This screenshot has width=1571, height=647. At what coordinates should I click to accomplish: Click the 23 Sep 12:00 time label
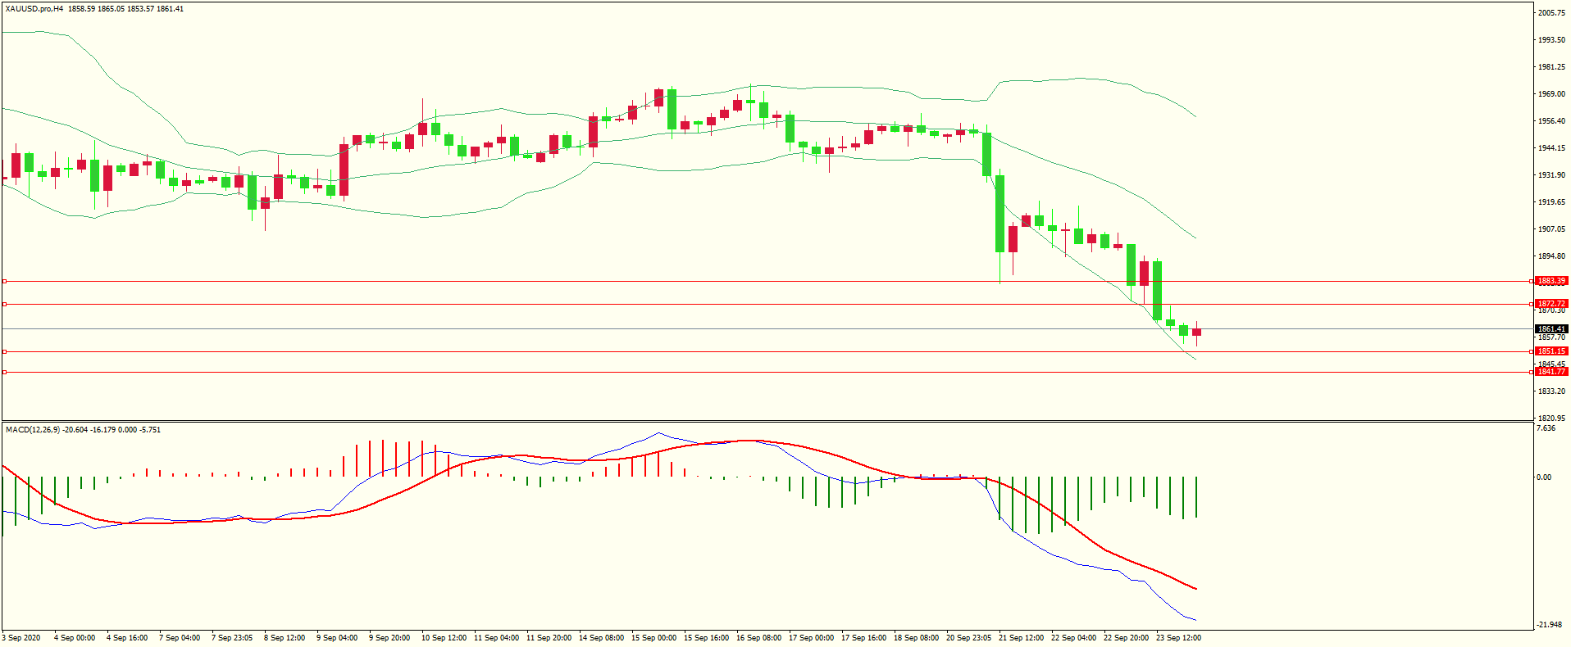coord(1178,638)
